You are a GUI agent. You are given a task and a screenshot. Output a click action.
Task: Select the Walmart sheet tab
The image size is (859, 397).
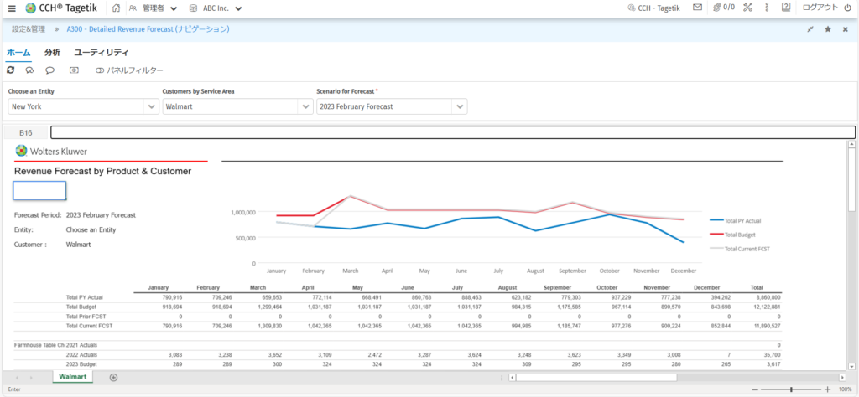pos(75,377)
